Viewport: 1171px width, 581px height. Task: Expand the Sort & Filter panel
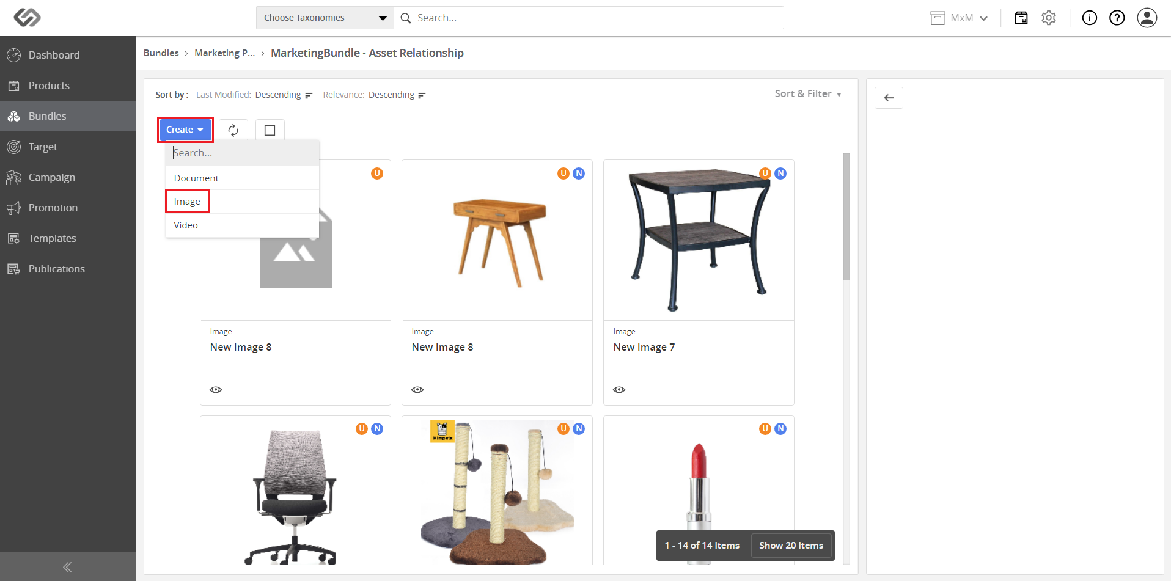click(808, 94)
